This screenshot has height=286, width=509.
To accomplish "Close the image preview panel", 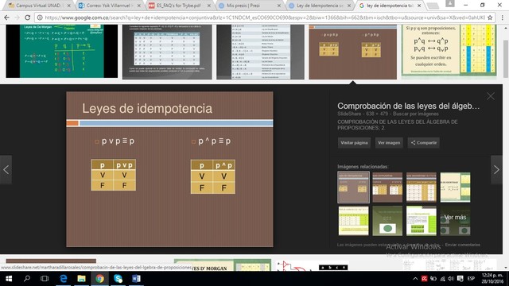I will point(491,96).
